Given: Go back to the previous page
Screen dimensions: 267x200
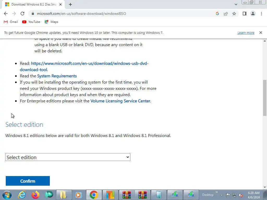Looking at the screenshot, I should coord(6,14).
